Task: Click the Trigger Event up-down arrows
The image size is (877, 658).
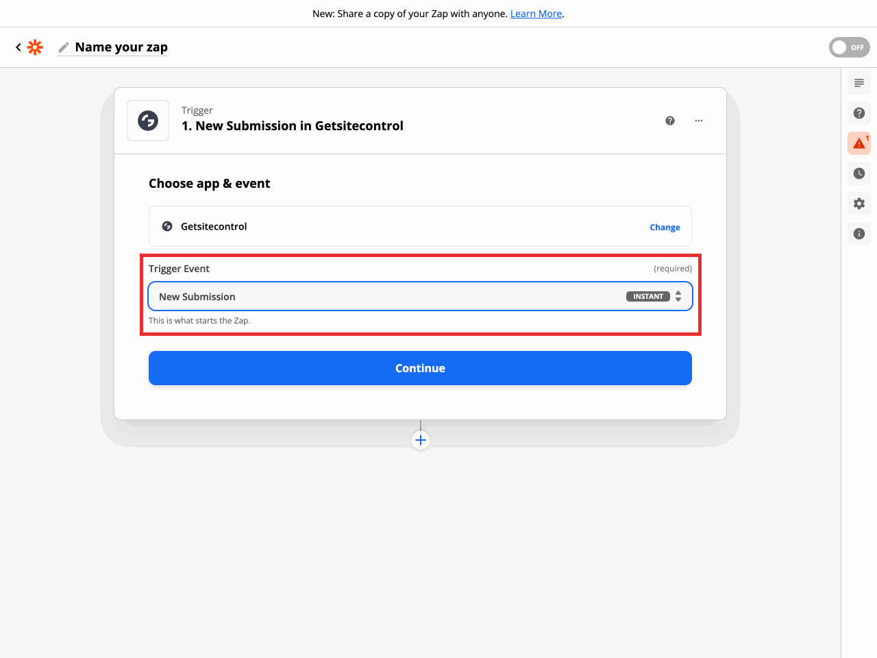Action: (678, 296)
